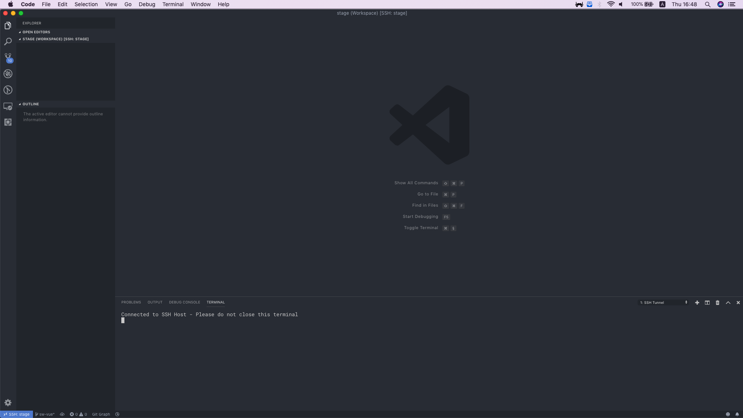Open the errors and warnings counter
Image resolution: width=743 pixels, height=418 pixels.
point(78,414)
